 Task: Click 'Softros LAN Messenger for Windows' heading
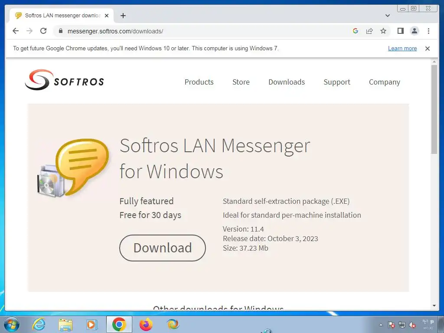[x=215, y=159]
